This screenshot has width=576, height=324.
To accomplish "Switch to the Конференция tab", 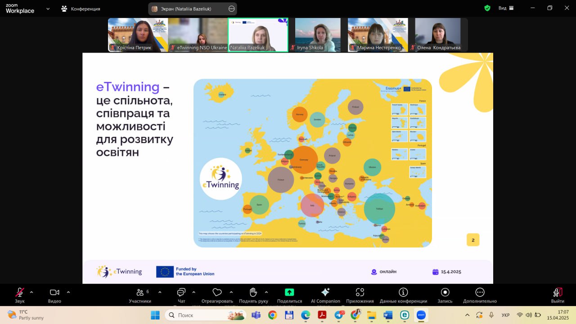I will (81, 9).
